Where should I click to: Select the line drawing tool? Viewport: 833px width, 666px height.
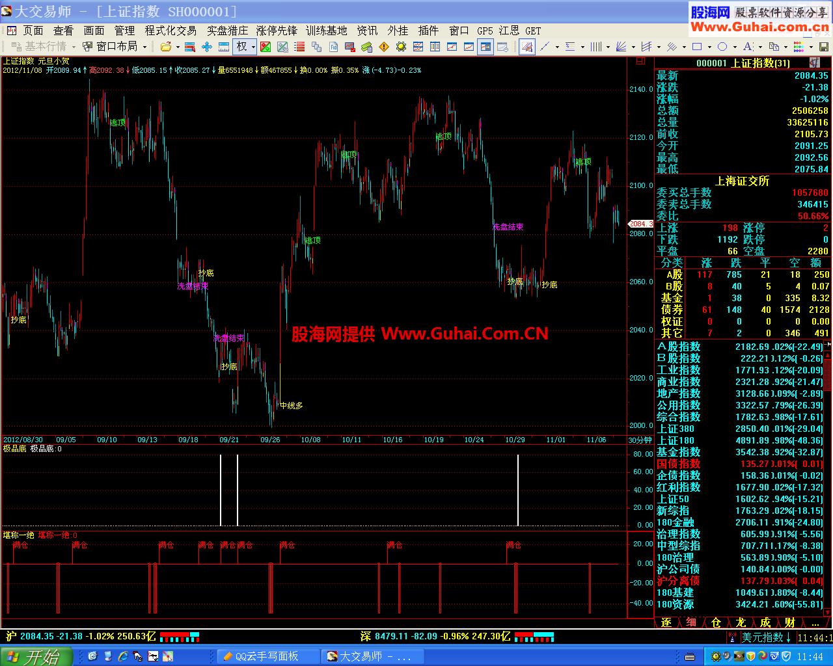[x=545, y=47]
